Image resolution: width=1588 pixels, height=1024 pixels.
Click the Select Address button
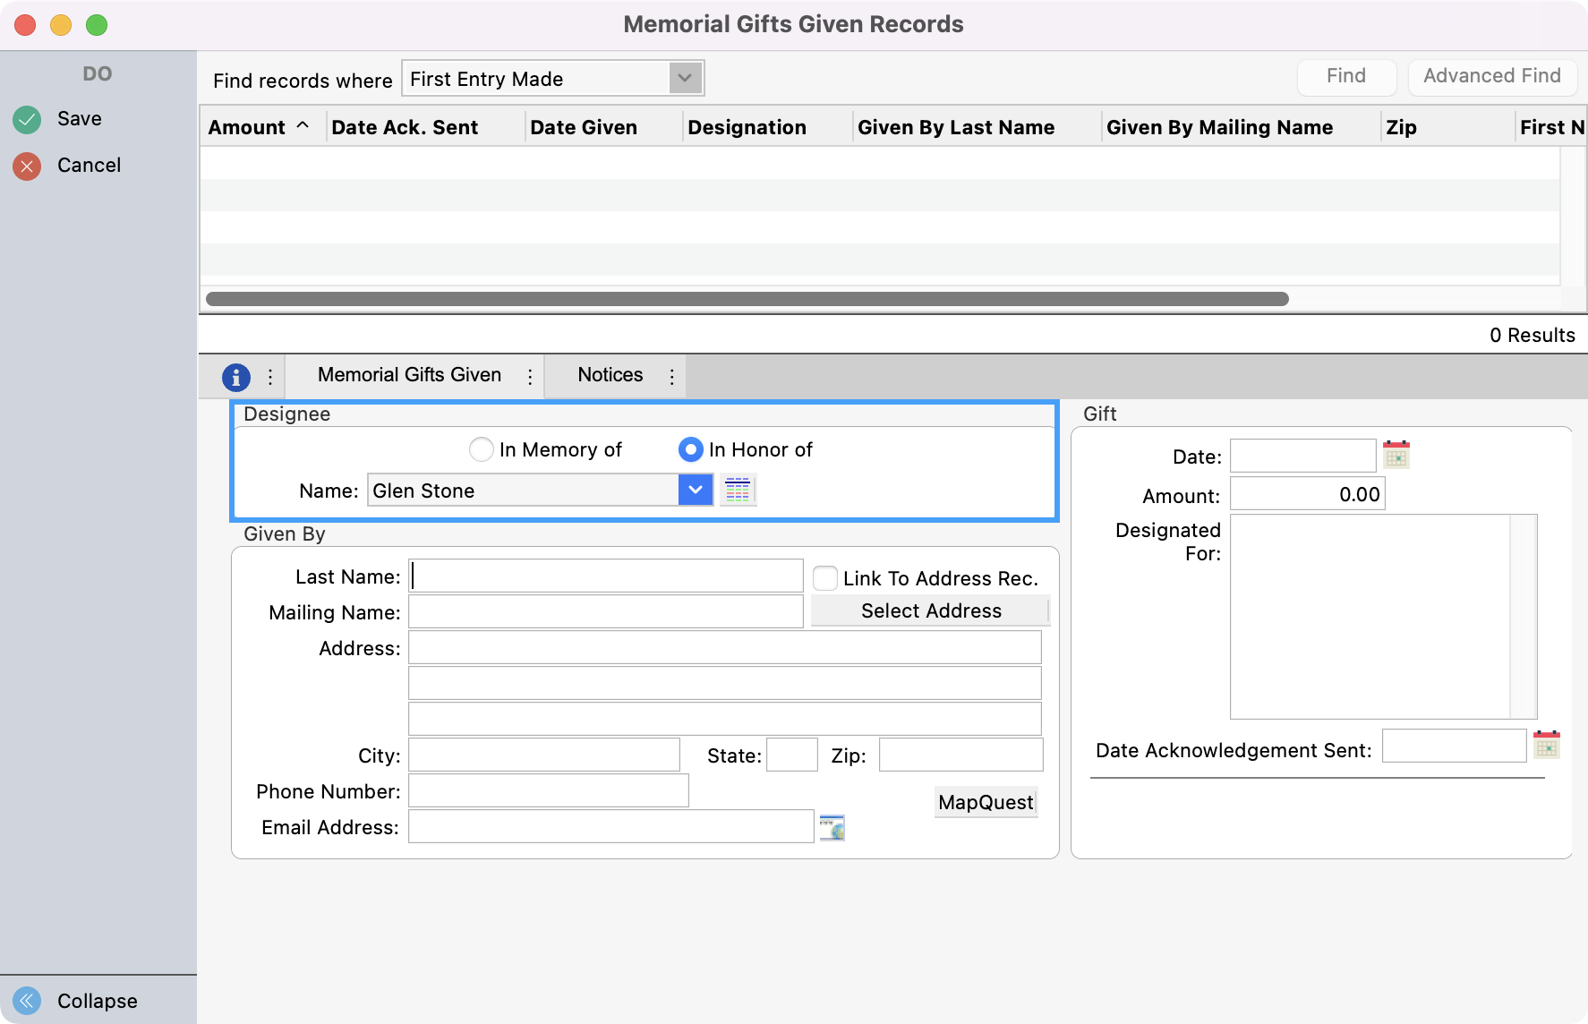[930, 610]
